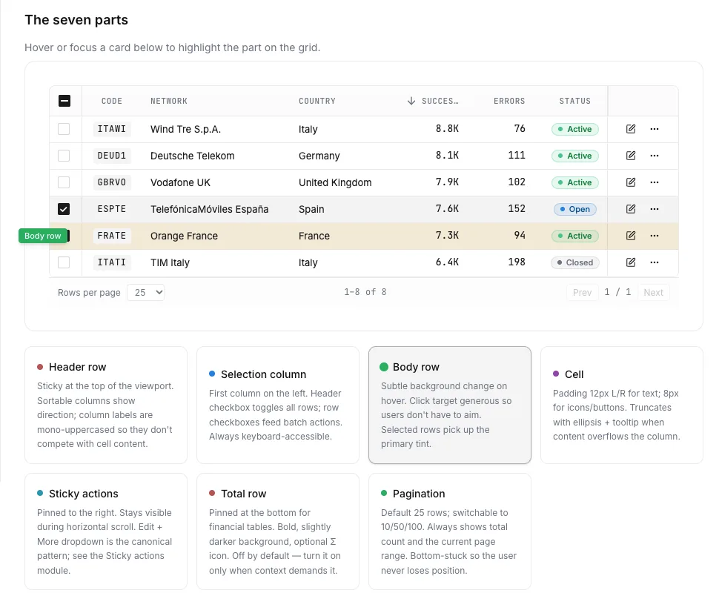Click the Open status badge for ESPTE
This screenshot has height=593, width=719.
tap(575, 209)
